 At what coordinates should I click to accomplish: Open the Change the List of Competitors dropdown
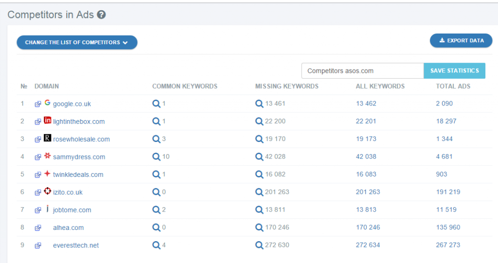coord(77,42)
